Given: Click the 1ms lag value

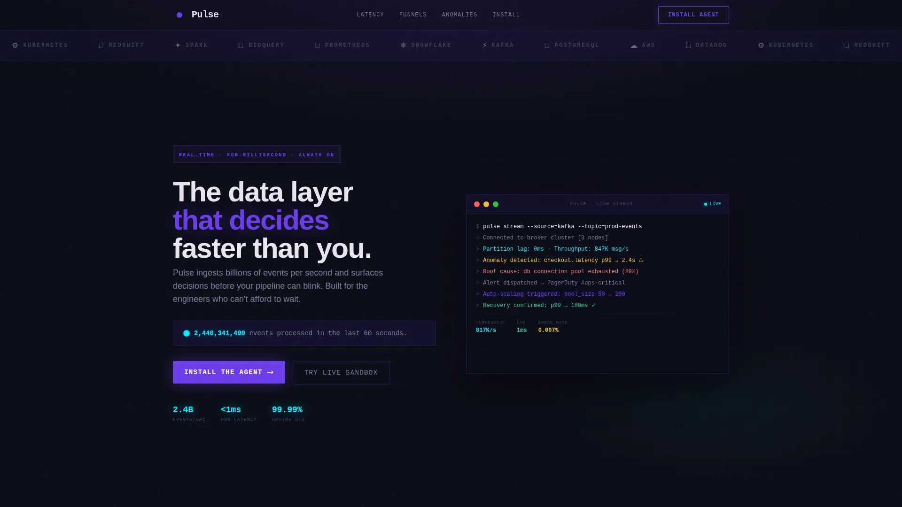Looking at the screenshot, I should click(x=521, y=330).
